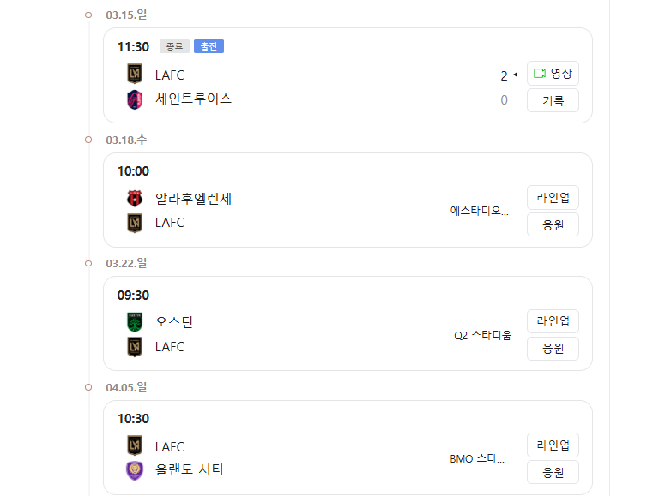
Task: Open the 영상 video button
Action: pos(553,74)
